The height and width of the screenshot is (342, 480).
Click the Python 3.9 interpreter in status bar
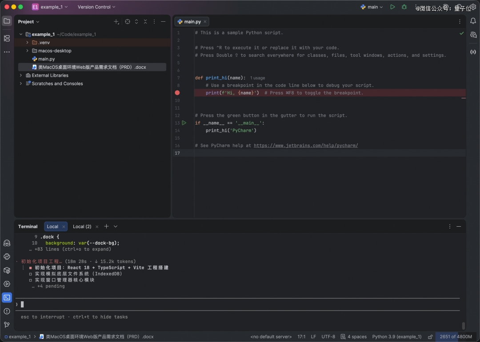coord(396,337)
